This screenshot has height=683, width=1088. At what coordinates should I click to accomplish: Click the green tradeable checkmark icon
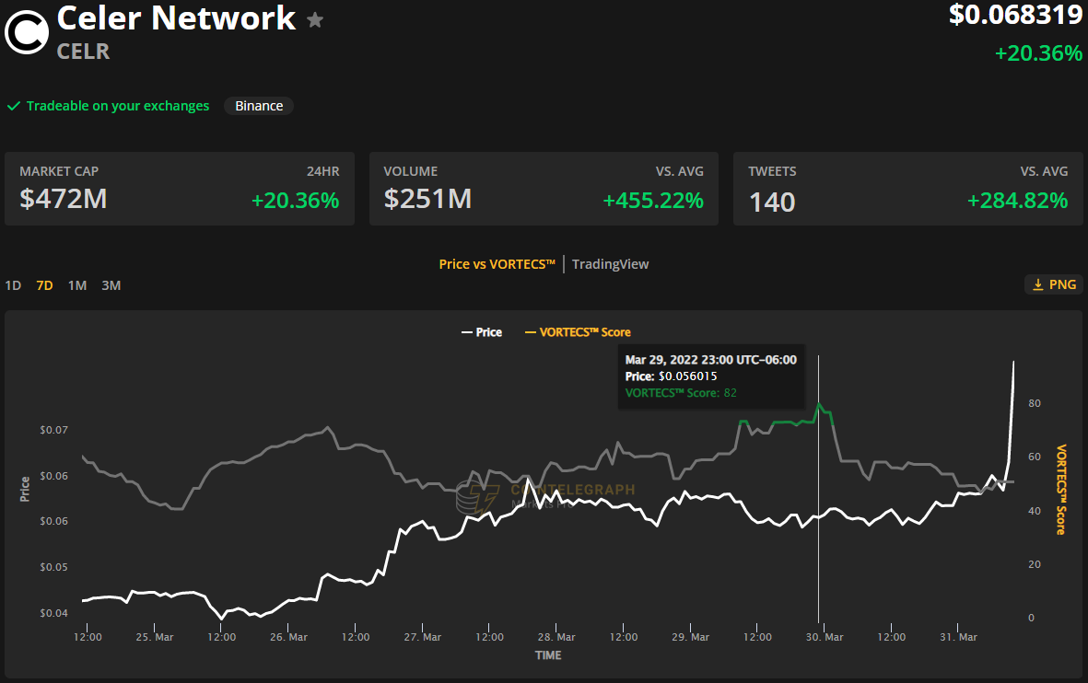pos(14,106)
